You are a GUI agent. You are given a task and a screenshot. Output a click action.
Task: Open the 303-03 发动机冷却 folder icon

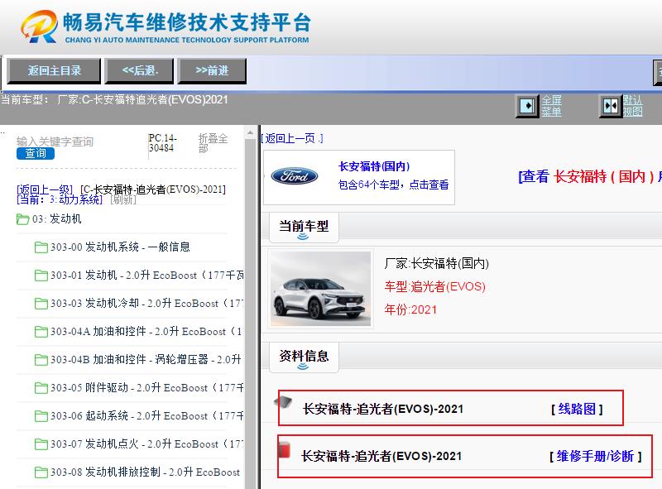tap(41, 304)
